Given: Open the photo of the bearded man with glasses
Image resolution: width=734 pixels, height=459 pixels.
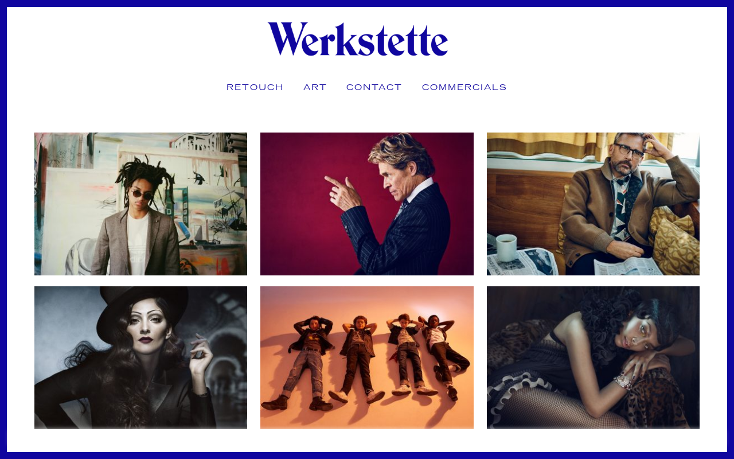Looking at the screenshot, I should [593, 204].
